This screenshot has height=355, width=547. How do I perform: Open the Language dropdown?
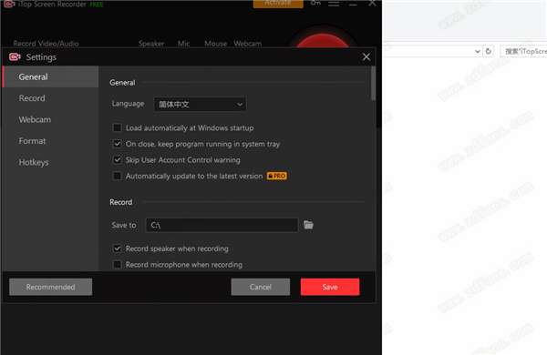tap(201, 104)
